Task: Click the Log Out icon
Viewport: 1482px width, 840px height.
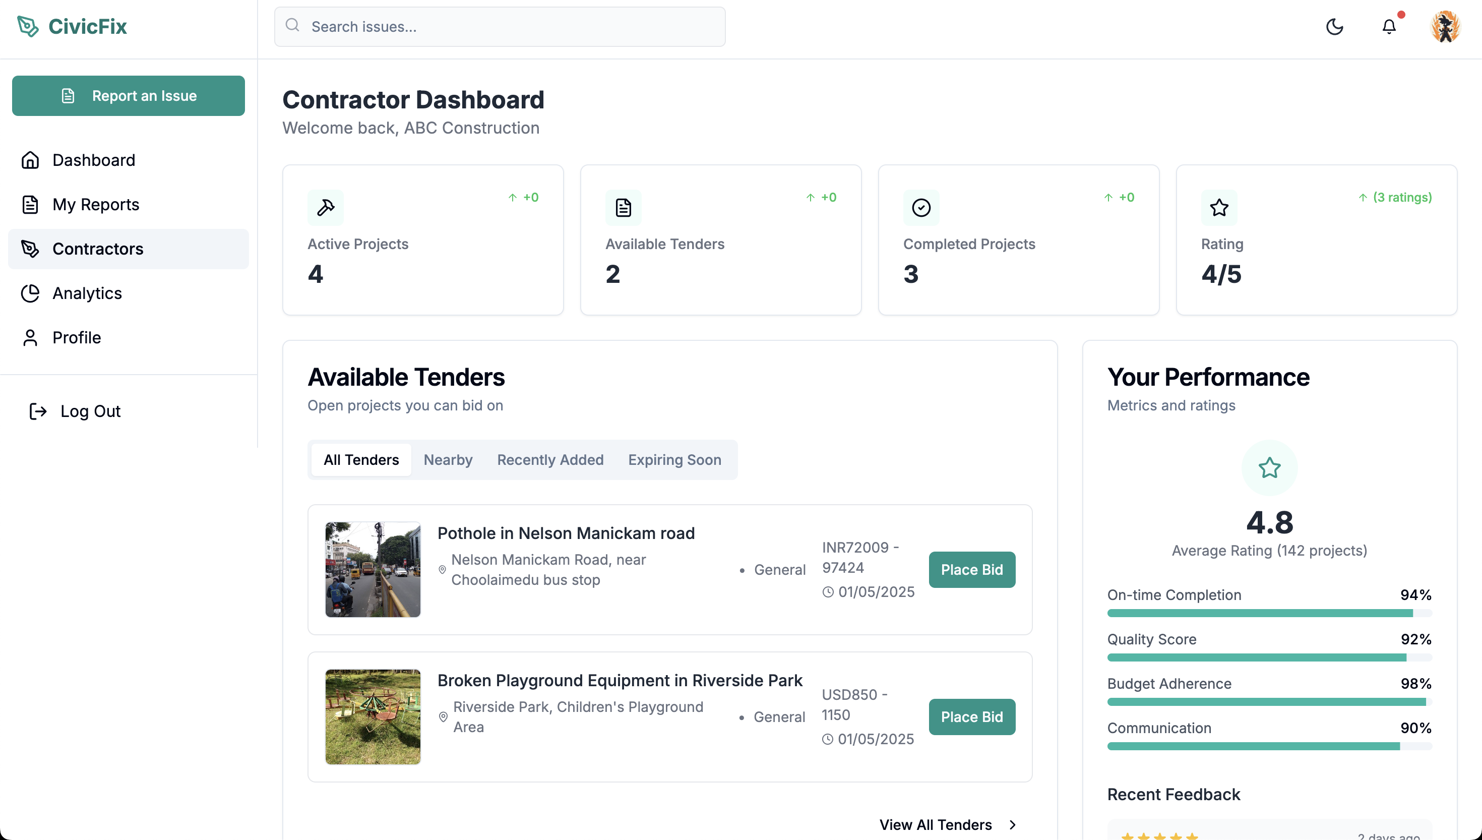Action: (38, 411)
